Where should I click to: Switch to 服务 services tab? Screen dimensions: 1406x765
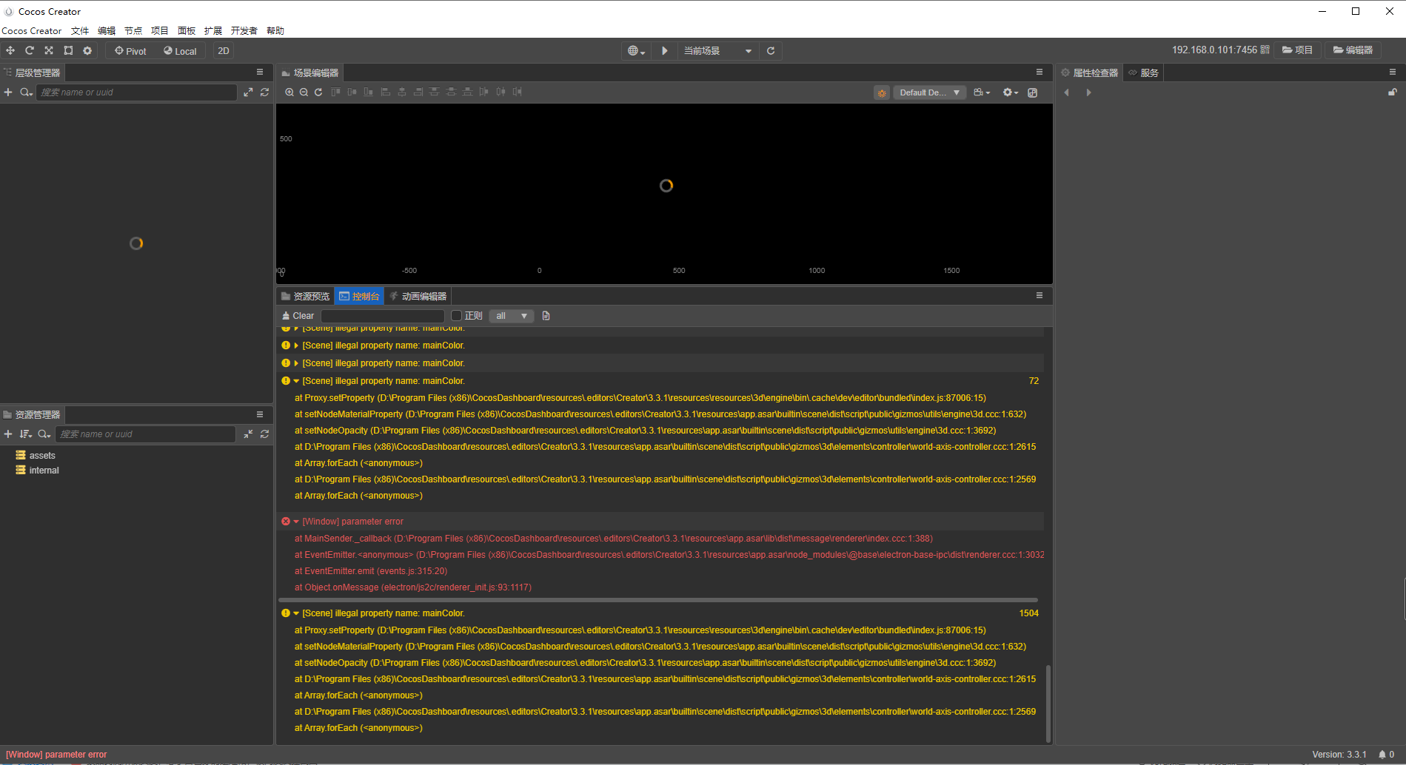point(1144,73)
